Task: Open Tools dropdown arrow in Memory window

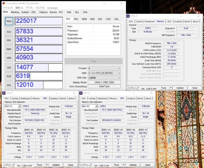Action: pos(171,88)
